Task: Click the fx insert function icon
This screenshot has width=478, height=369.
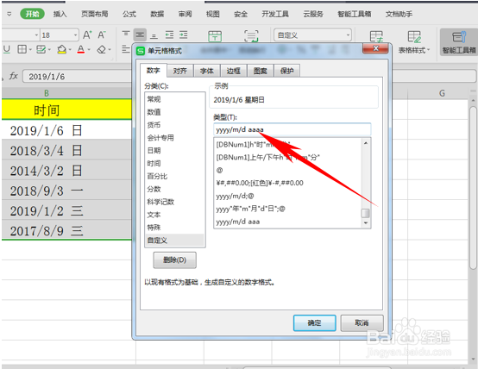Action: pyautogui.click(x=14, y=76)
